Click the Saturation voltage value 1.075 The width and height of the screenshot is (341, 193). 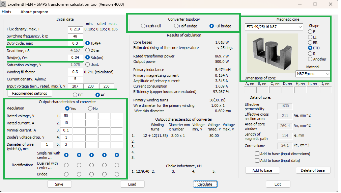coord(75,65)
